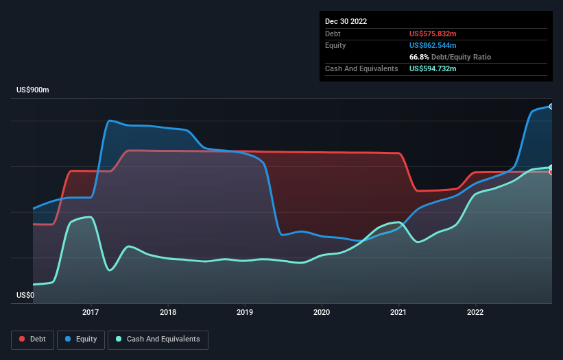Click the 2020 x-axis label
This screenshot has height=360, width=563.
322,312
